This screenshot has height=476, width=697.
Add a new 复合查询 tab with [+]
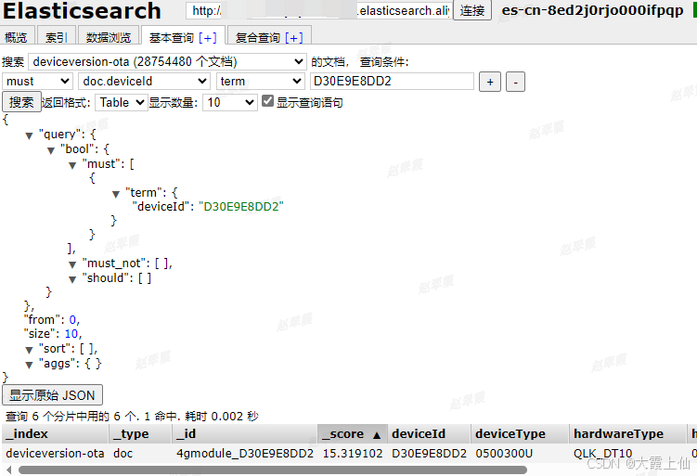click(x=294, y=38)
